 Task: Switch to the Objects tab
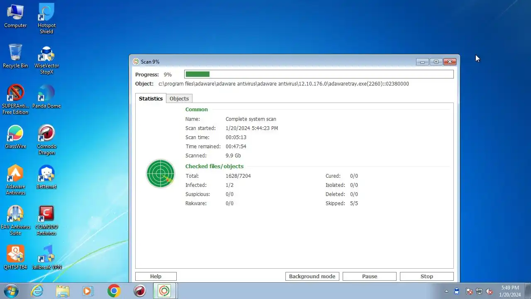pos(179,98)
